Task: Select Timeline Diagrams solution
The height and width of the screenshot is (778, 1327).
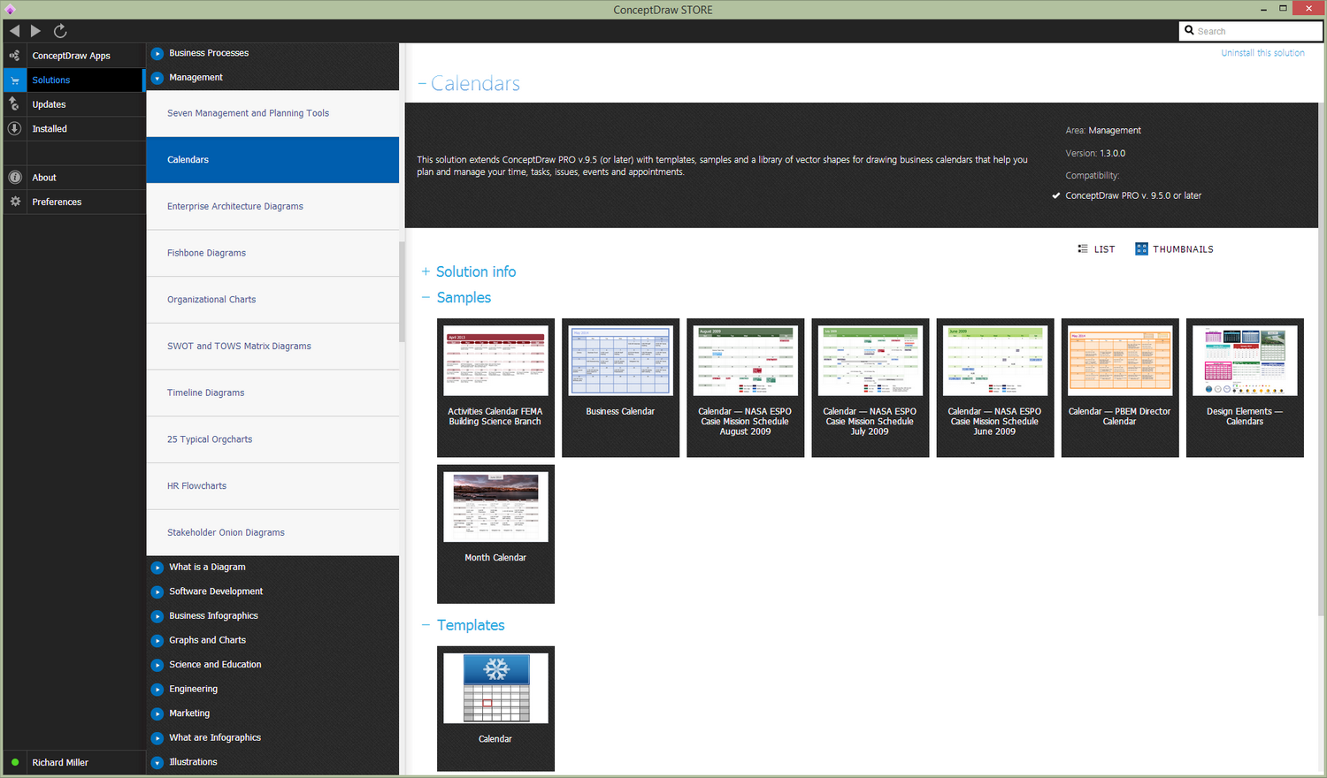Action: coord(272,393)
